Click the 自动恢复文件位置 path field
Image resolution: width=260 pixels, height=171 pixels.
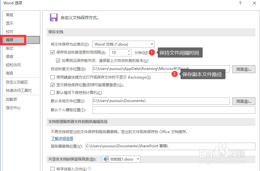click(x=161, y=69)
